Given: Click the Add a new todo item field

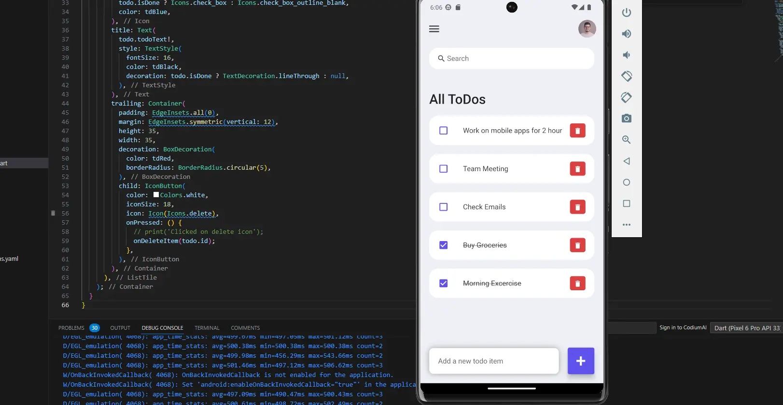Looking at the screenshot, I should [493, 361].
